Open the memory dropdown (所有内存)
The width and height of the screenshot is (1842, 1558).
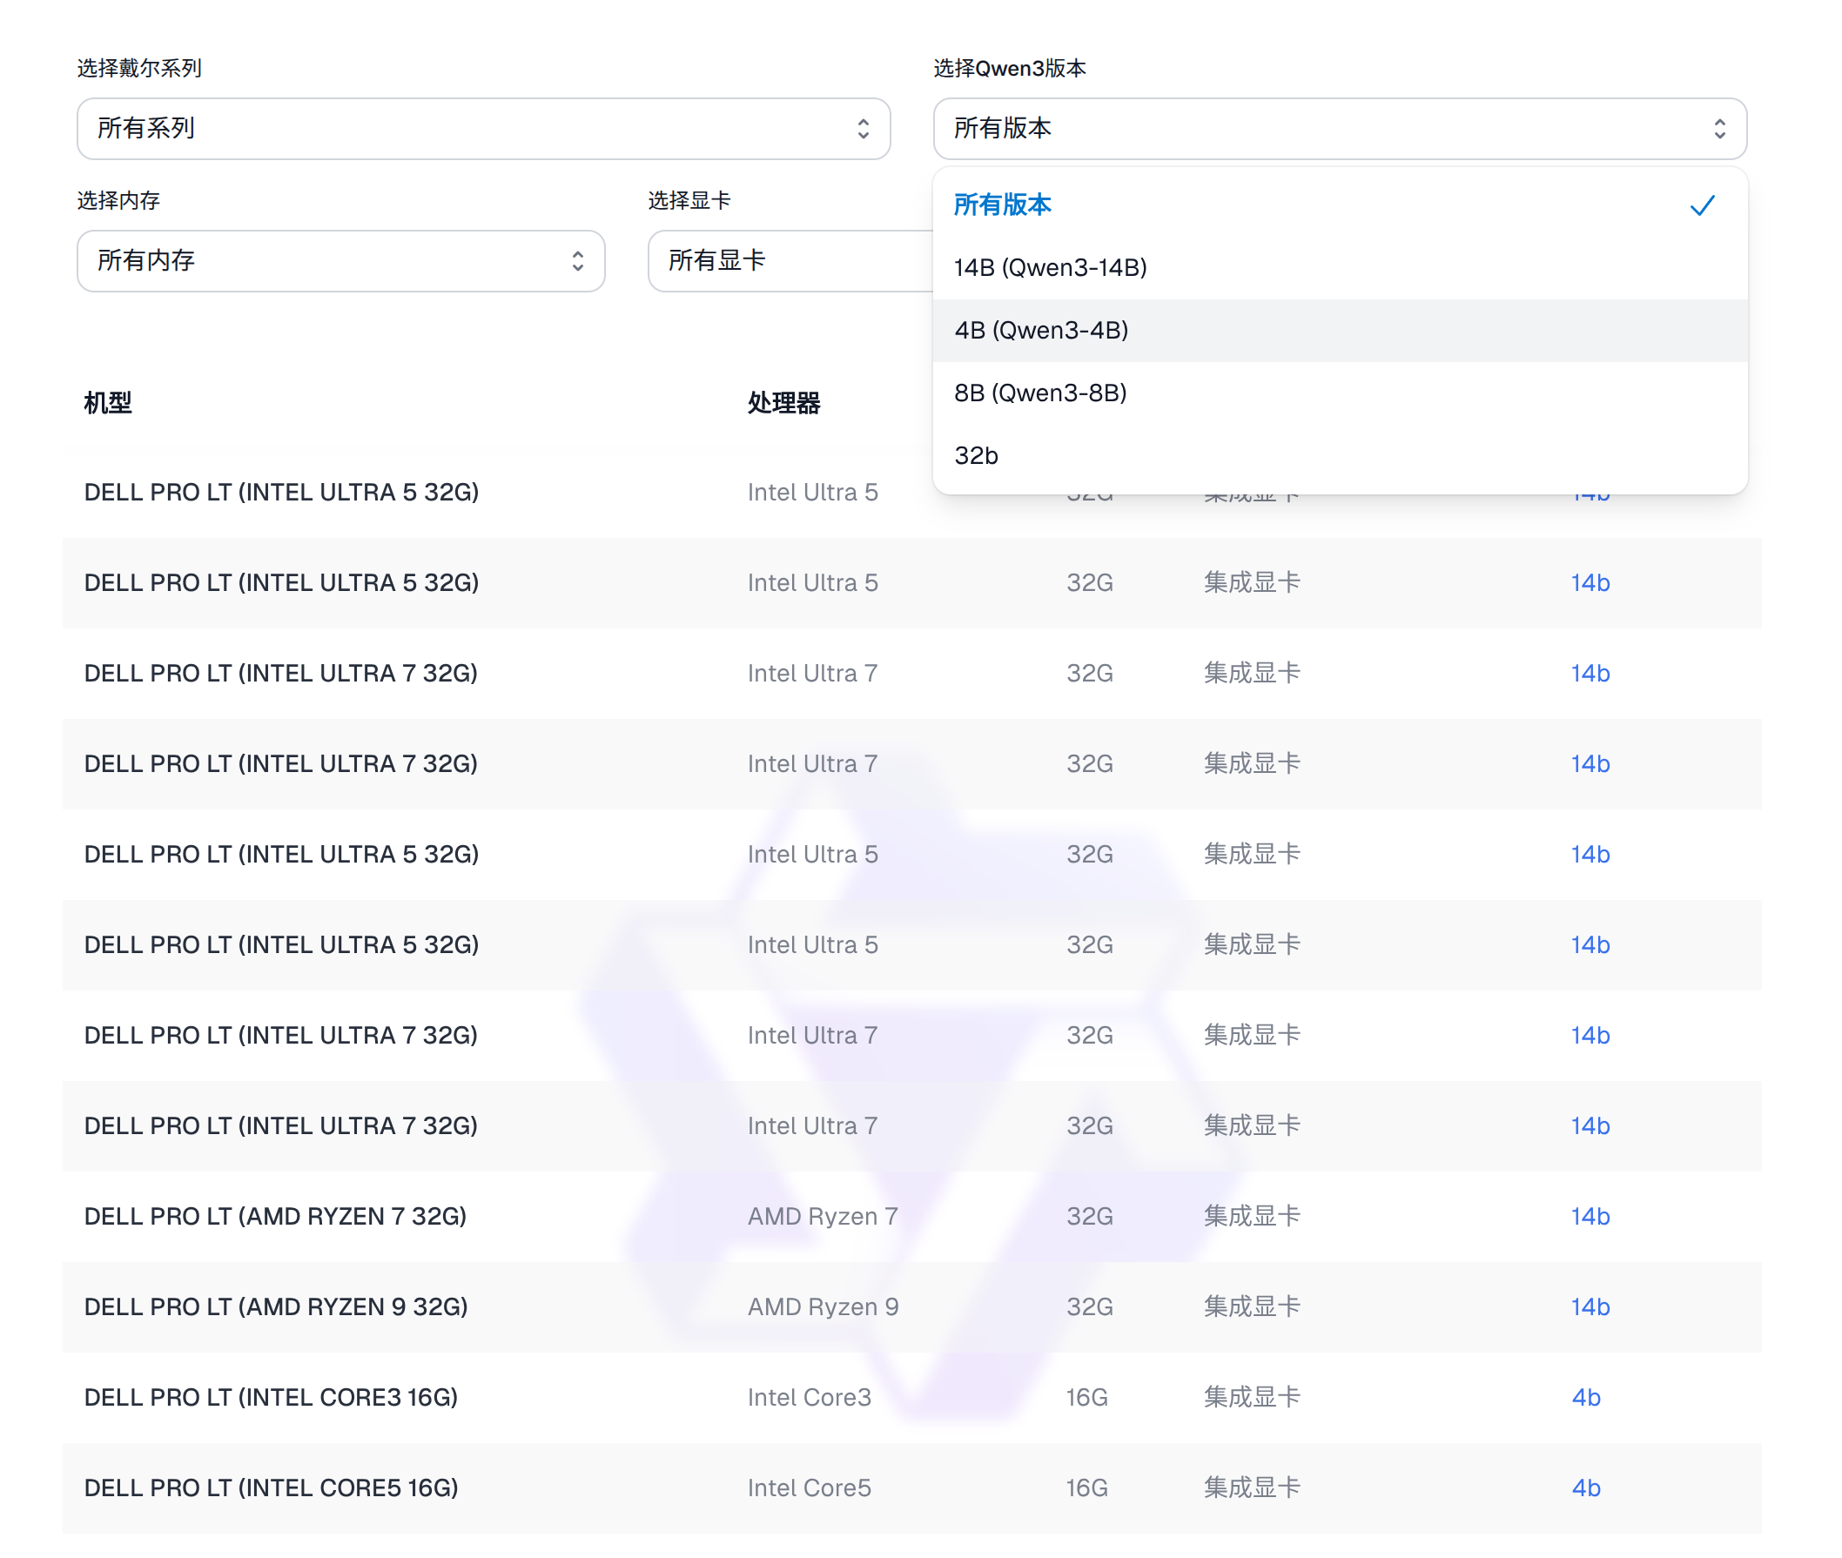[x=340, y=261]
